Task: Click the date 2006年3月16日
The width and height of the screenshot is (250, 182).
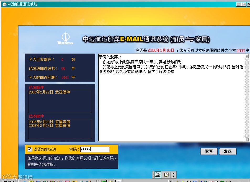Action: coord(161,50)
